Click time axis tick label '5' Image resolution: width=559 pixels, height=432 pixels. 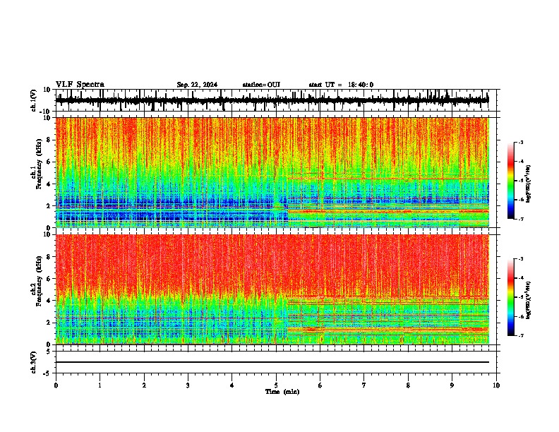click(x=276, y=385)
